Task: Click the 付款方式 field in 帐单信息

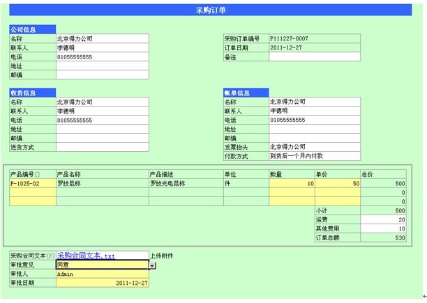Action: tap(314, 157)
